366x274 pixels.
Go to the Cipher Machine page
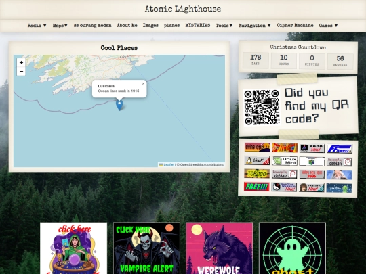pyautogui.click(x=295, y=25)
